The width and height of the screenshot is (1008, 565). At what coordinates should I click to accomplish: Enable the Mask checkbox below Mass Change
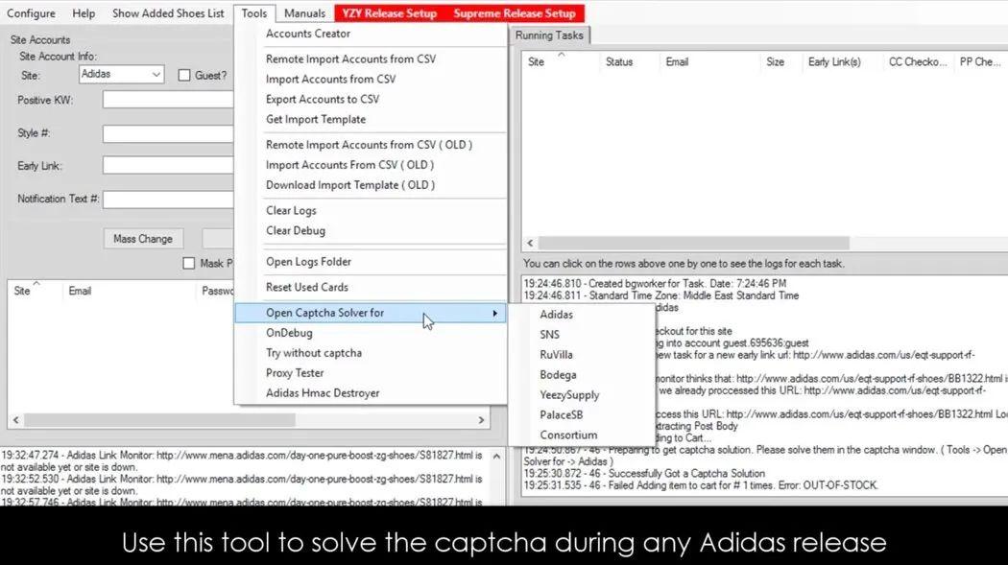coord(188,263)
